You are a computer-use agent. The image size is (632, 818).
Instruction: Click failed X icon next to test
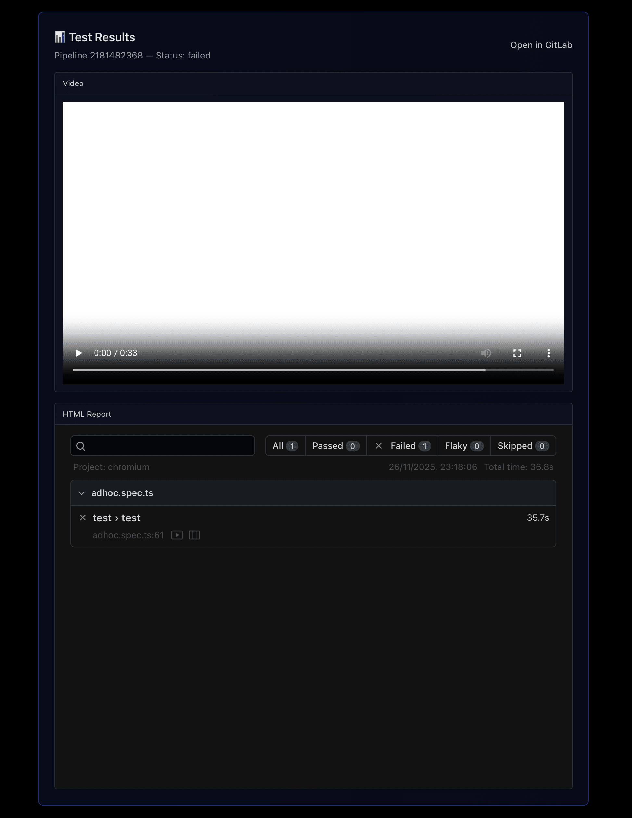(83, 518)
